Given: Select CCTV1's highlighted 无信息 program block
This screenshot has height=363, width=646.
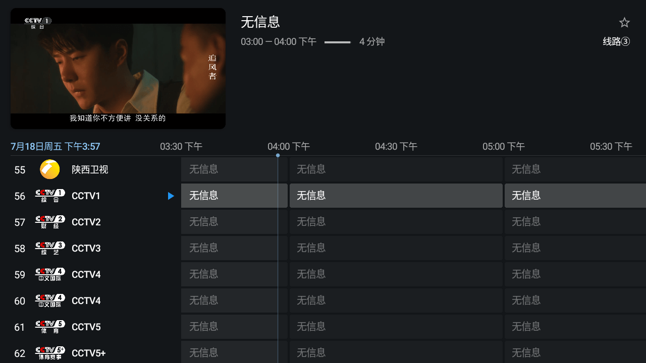Looking at the screenshot, I should (x=234, y=196).
